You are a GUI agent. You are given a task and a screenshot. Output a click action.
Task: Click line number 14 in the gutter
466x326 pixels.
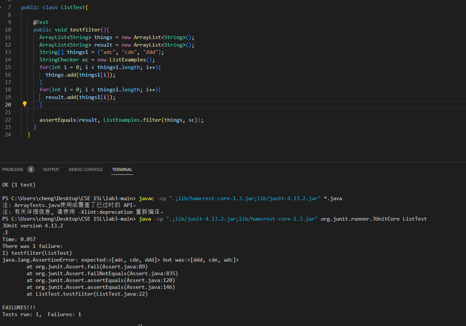point(8,60)
